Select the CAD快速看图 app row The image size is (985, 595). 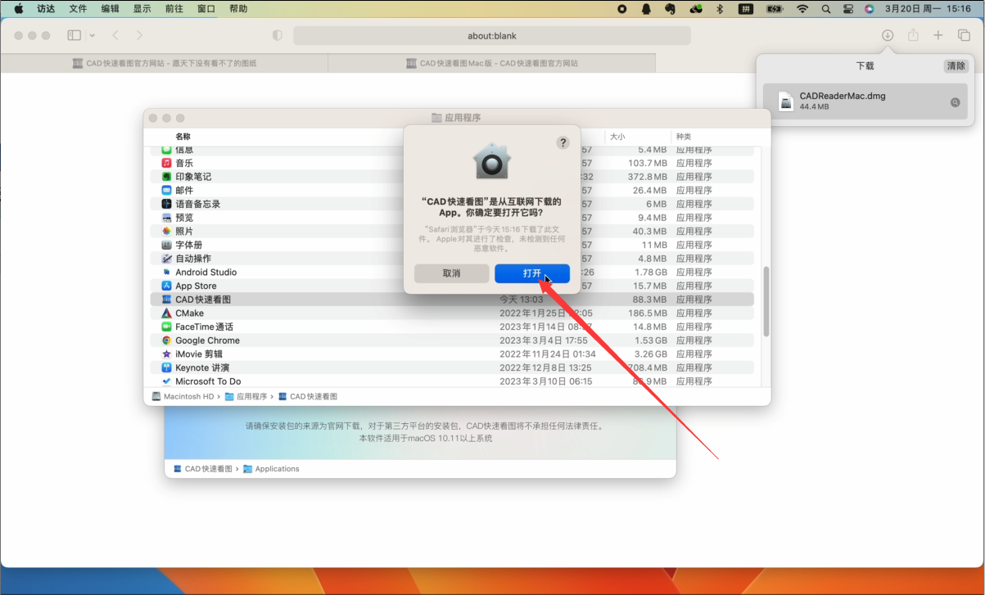click(452, 300)
